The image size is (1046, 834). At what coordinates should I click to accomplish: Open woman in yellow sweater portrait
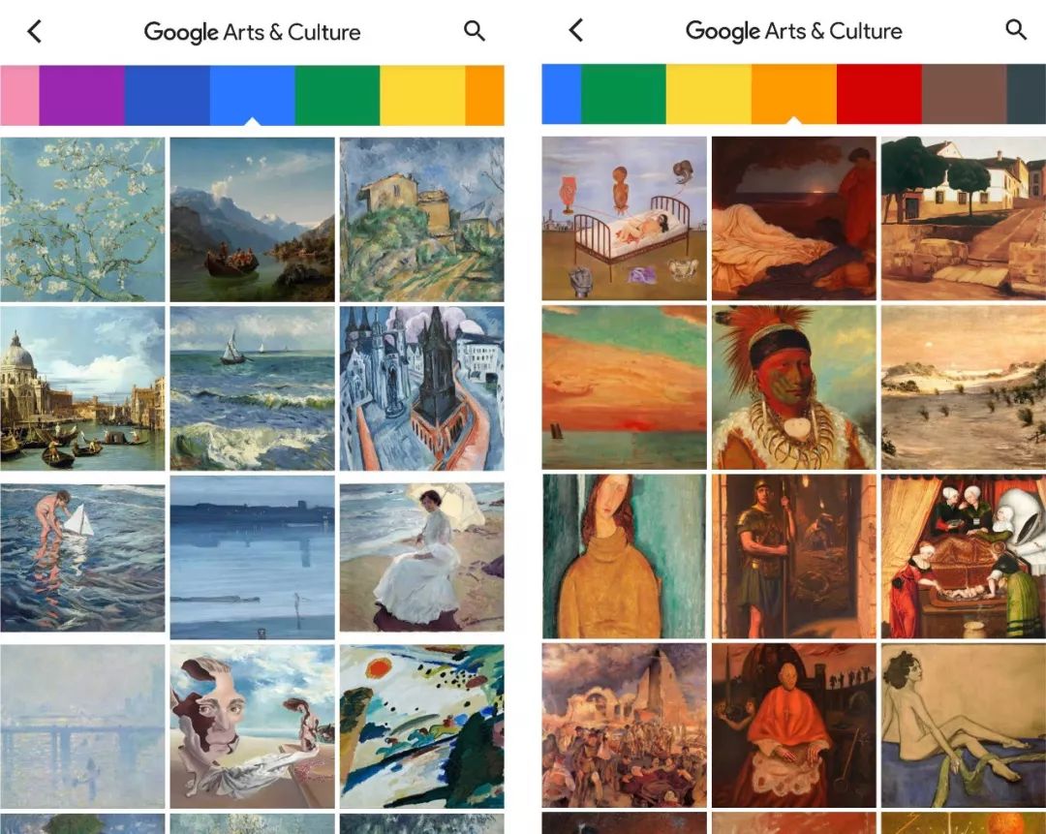point(624,556)
